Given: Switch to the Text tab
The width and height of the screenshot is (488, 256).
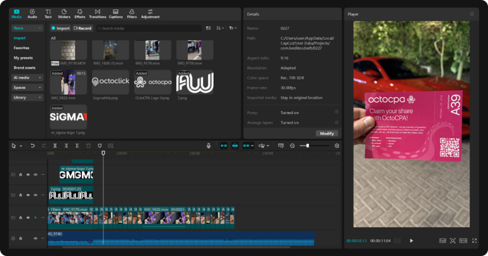Looking at the screenshot, I should click(x=48, y=14).
